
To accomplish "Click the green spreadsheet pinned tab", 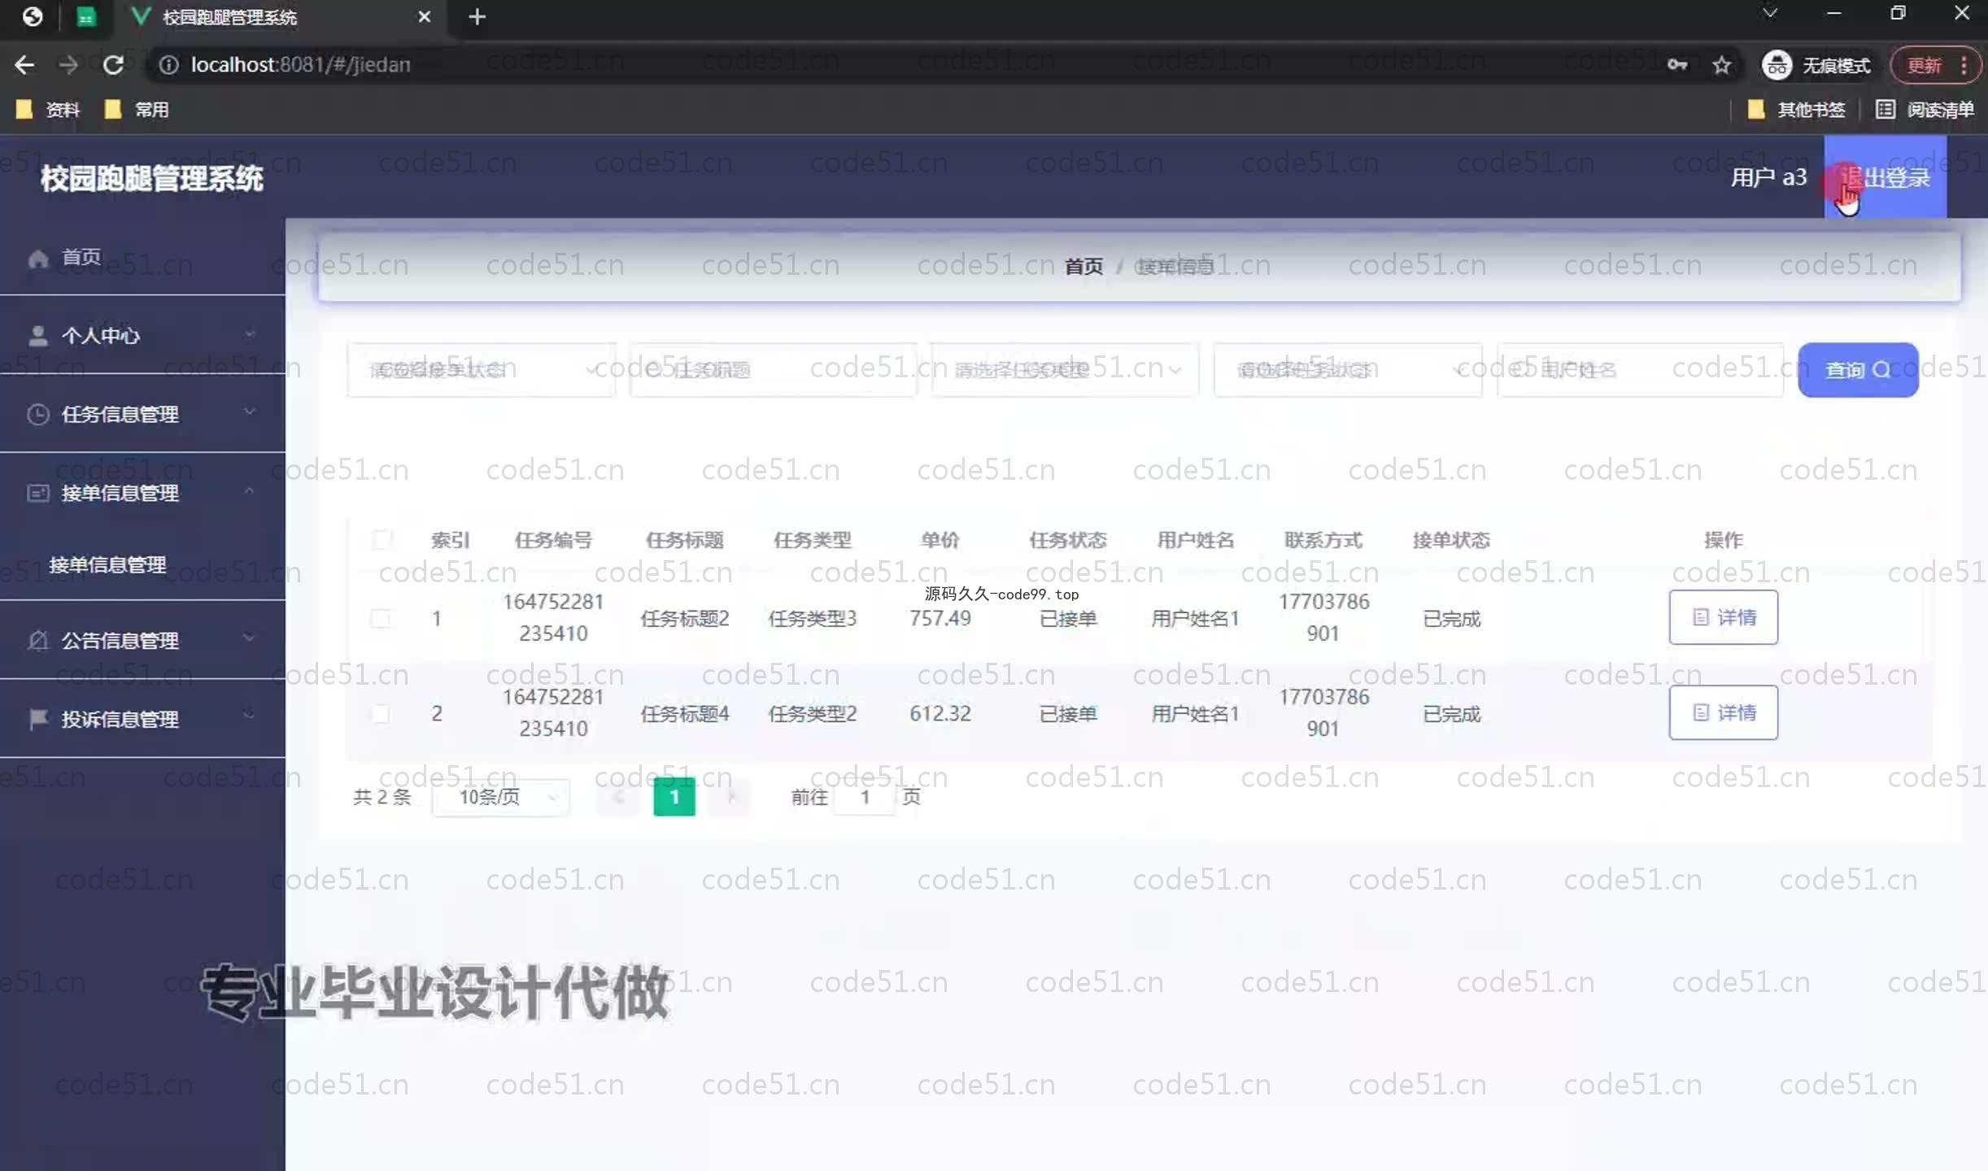I will pyautogui.click(x=85, y=16).
